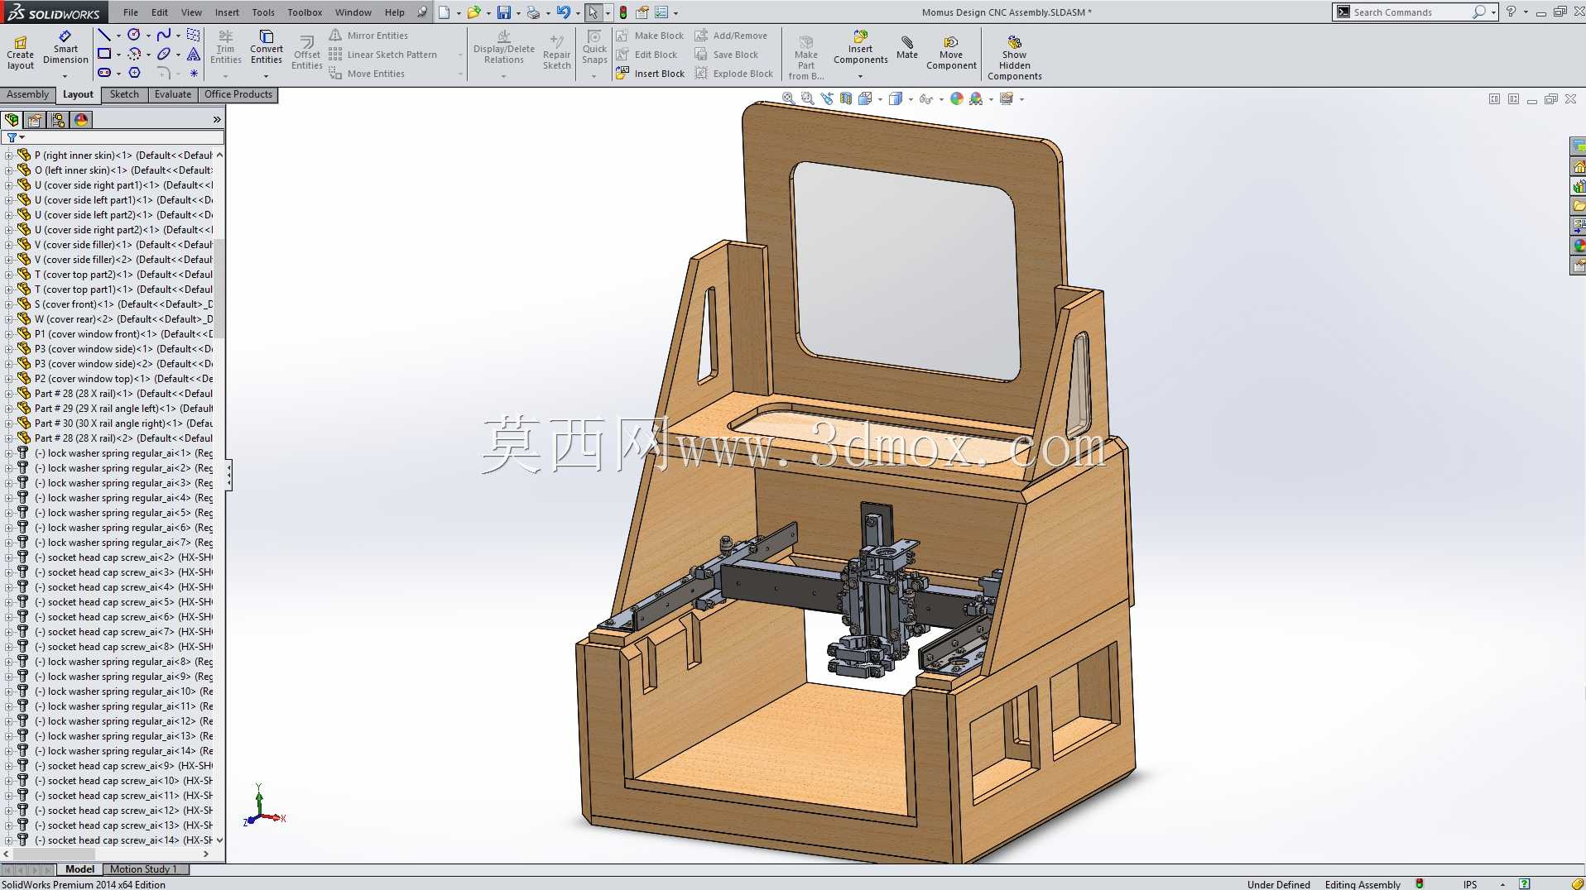Click the Edit Appearance color ball icon
The width and height of the screenshot is (1586, 890).
tap(957, 98)
